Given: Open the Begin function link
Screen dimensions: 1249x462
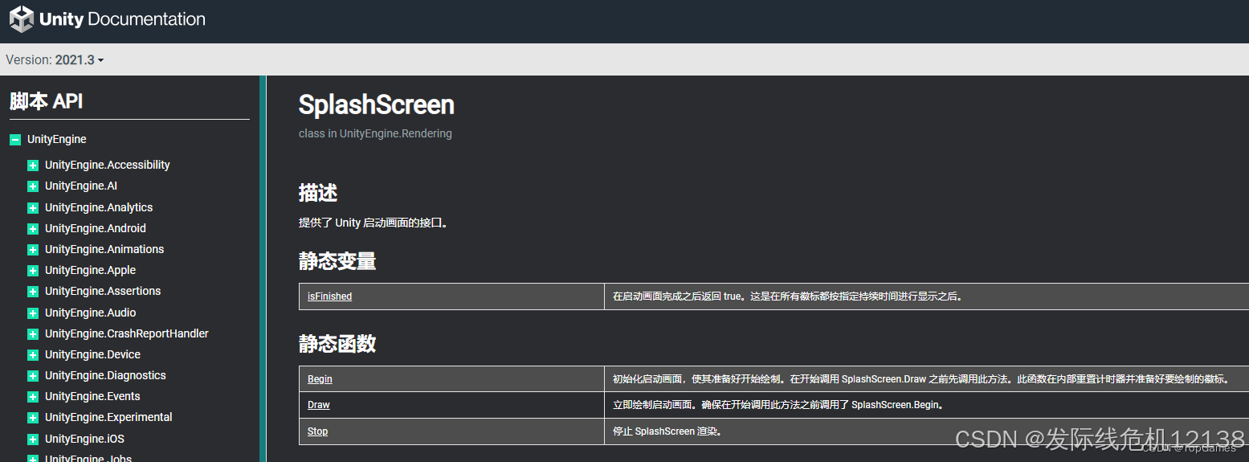Looking at the screenshot, I should (x=320, y=379).
